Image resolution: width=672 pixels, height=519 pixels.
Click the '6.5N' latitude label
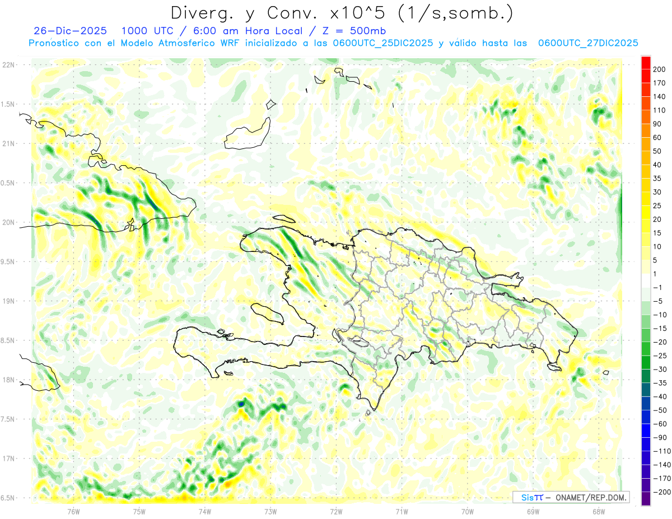click(x=8, y=498)
